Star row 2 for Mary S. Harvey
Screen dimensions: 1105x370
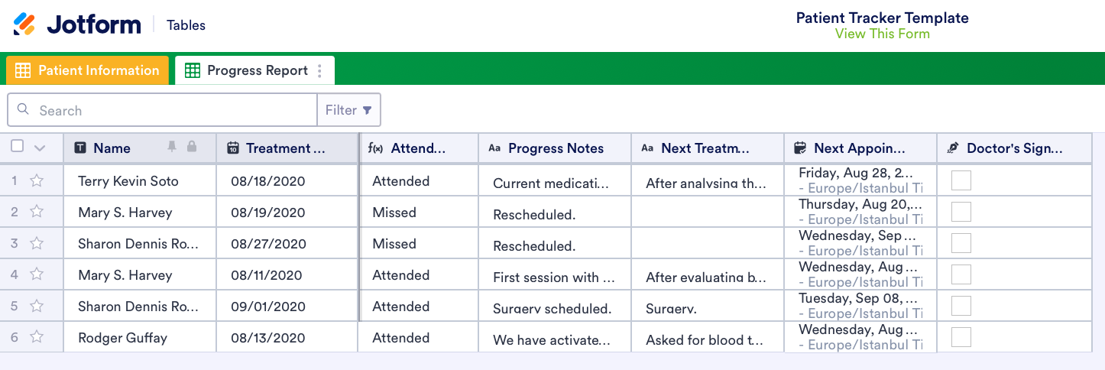coord(37,213)
